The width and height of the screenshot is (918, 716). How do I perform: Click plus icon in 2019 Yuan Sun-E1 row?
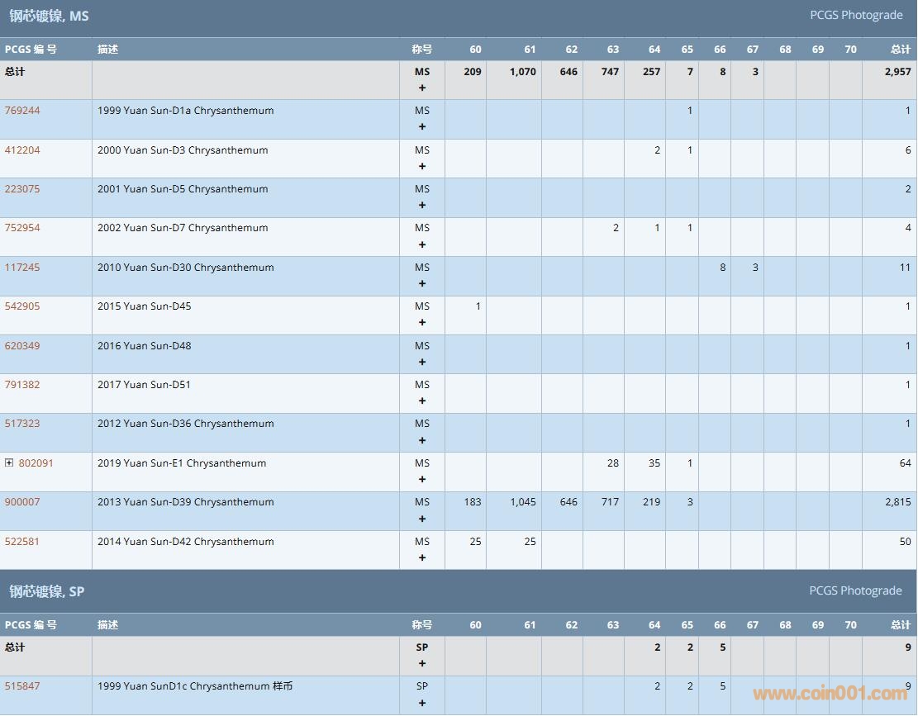(422, 480)
